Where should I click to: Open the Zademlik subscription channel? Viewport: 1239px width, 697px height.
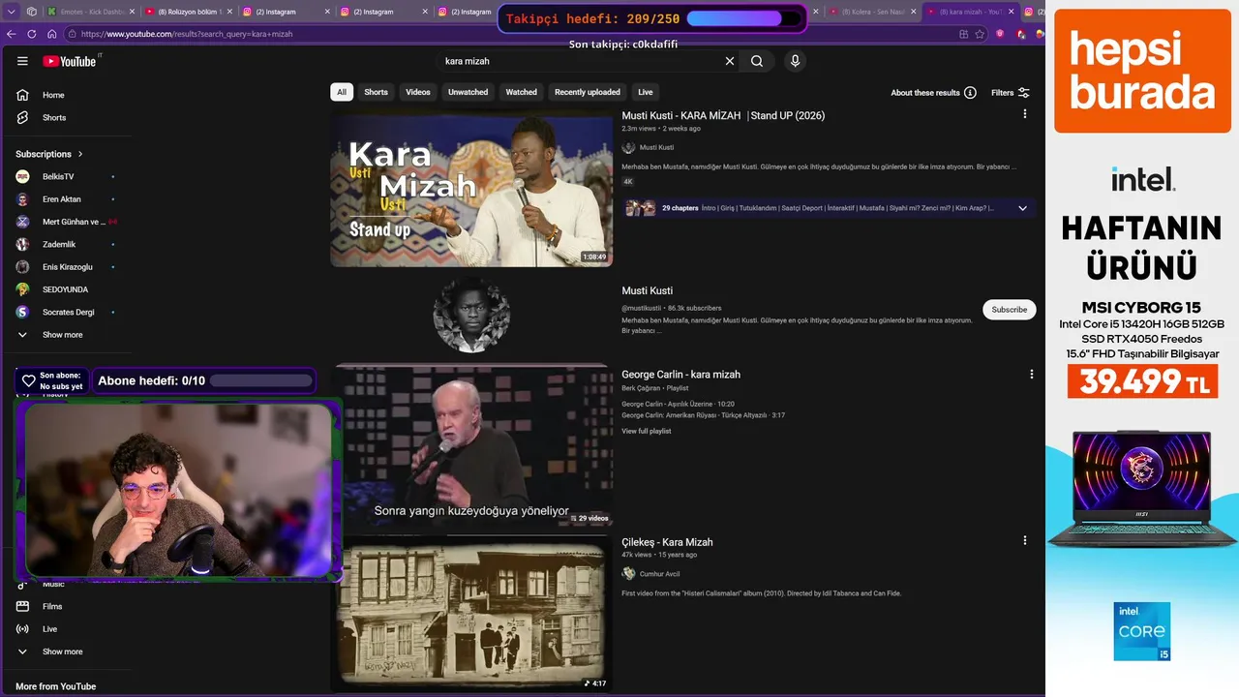pyautogui.click(x=59, y=244)
